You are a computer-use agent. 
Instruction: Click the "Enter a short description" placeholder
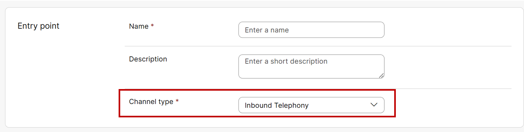pos(286,61)
